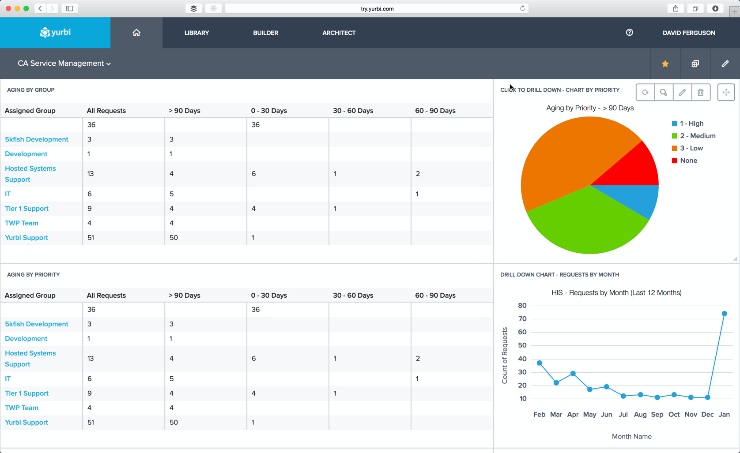
Task: Click the browser tabs overview icon
Action: pos(695,8)
